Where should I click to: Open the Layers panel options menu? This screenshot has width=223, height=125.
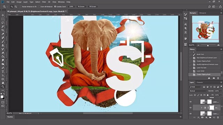pyautogui.click(x=221, y=82)
